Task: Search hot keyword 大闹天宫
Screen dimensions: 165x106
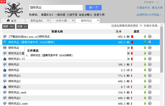Action: (72, 15)
